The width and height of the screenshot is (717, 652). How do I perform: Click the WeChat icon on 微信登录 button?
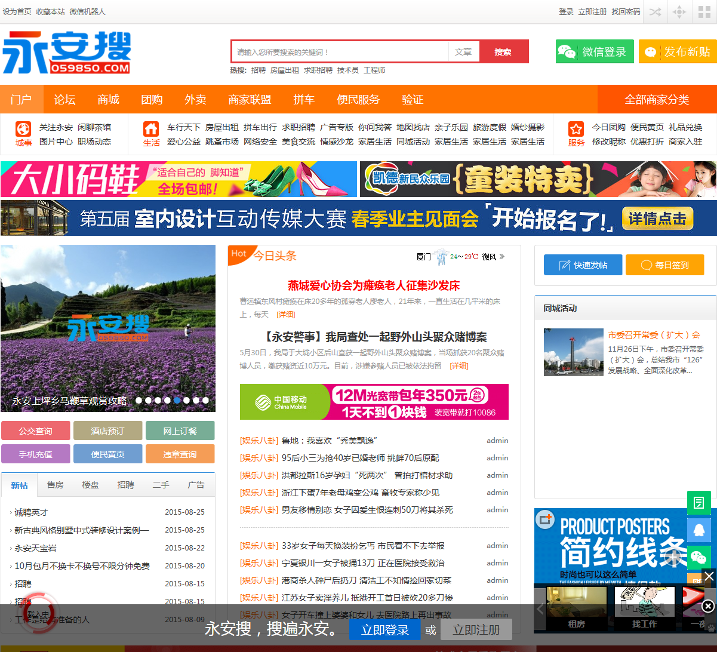(567, 52)
